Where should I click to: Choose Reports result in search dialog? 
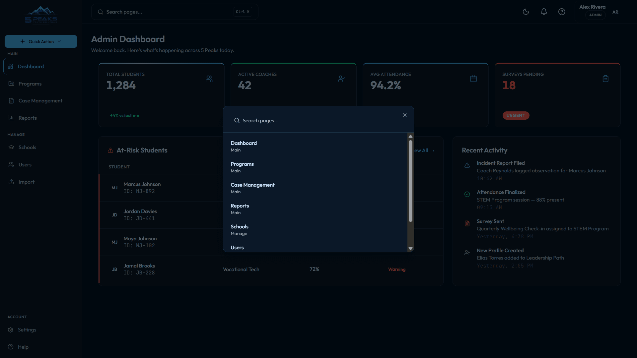pos(315,209)
